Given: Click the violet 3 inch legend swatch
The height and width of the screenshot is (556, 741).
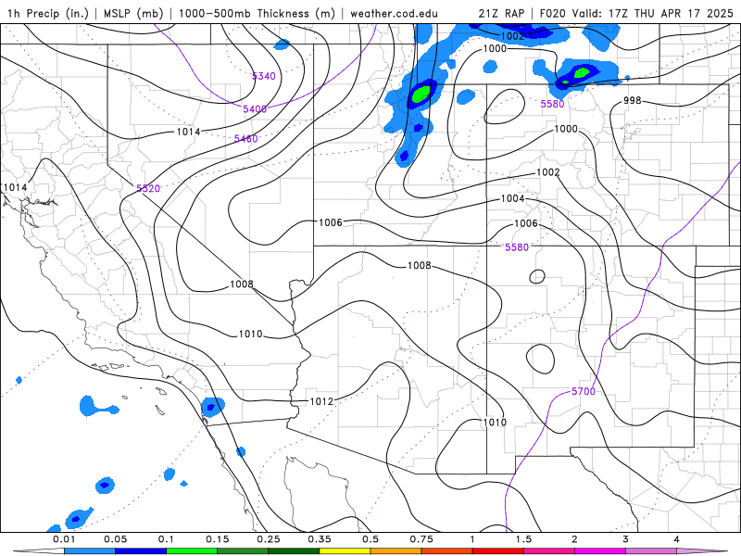Looking at the screenshot, I should [651, 551].
